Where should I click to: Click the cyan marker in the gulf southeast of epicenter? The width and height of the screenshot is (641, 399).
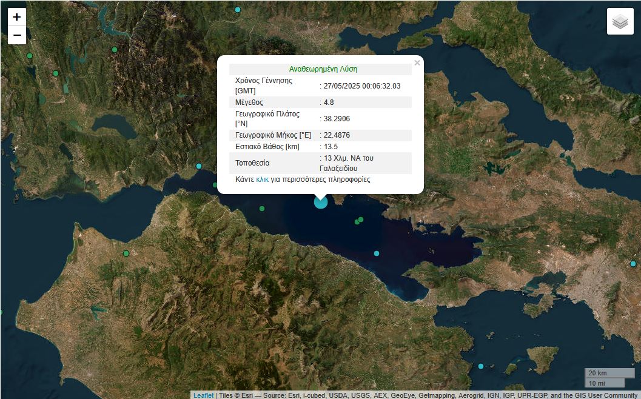coord(377,253)
